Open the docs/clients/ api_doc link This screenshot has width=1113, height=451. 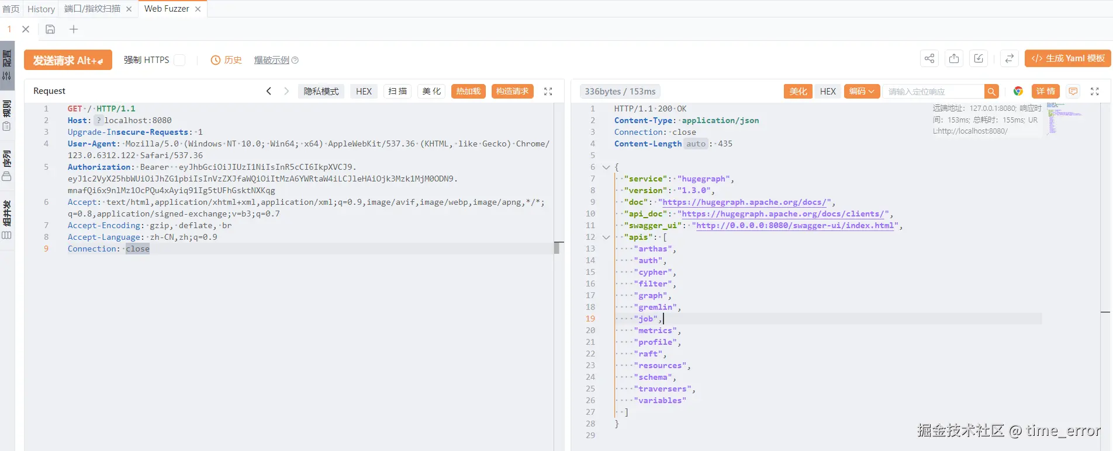click(x=783, y=214)
